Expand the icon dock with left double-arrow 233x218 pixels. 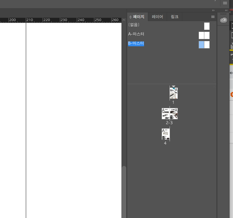[226, 11]
